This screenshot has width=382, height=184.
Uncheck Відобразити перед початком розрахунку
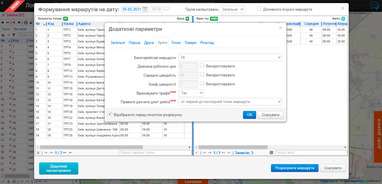tap(110, 114)
